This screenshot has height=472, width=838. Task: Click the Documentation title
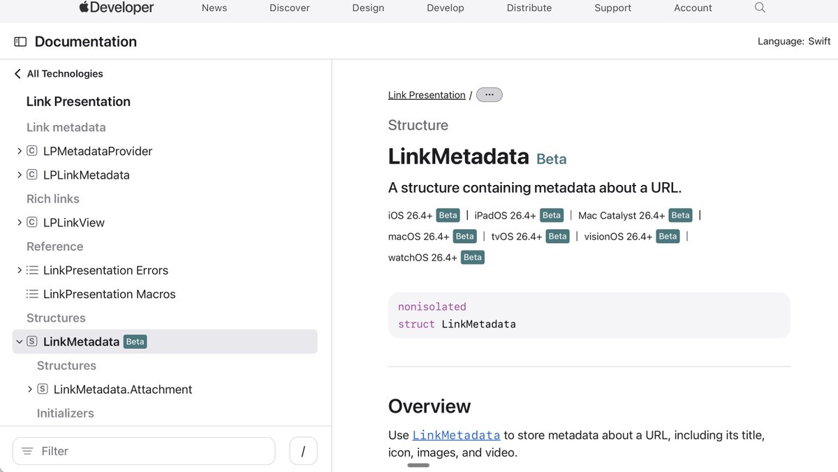coord(86,42)
